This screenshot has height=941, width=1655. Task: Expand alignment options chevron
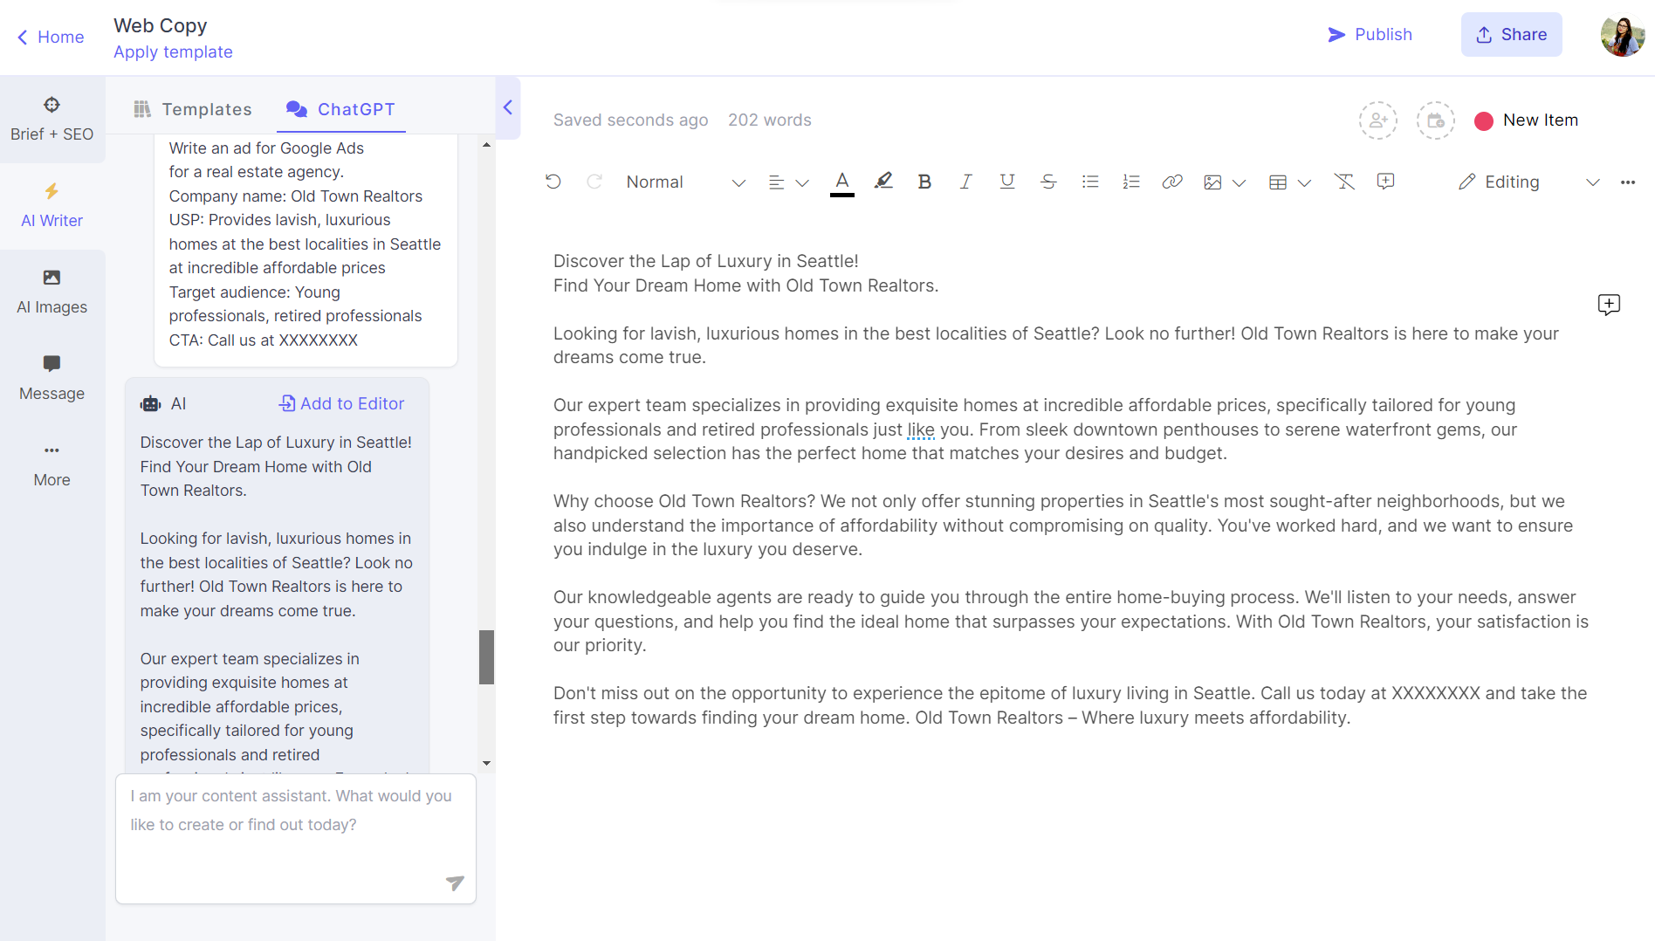[802, 182]
